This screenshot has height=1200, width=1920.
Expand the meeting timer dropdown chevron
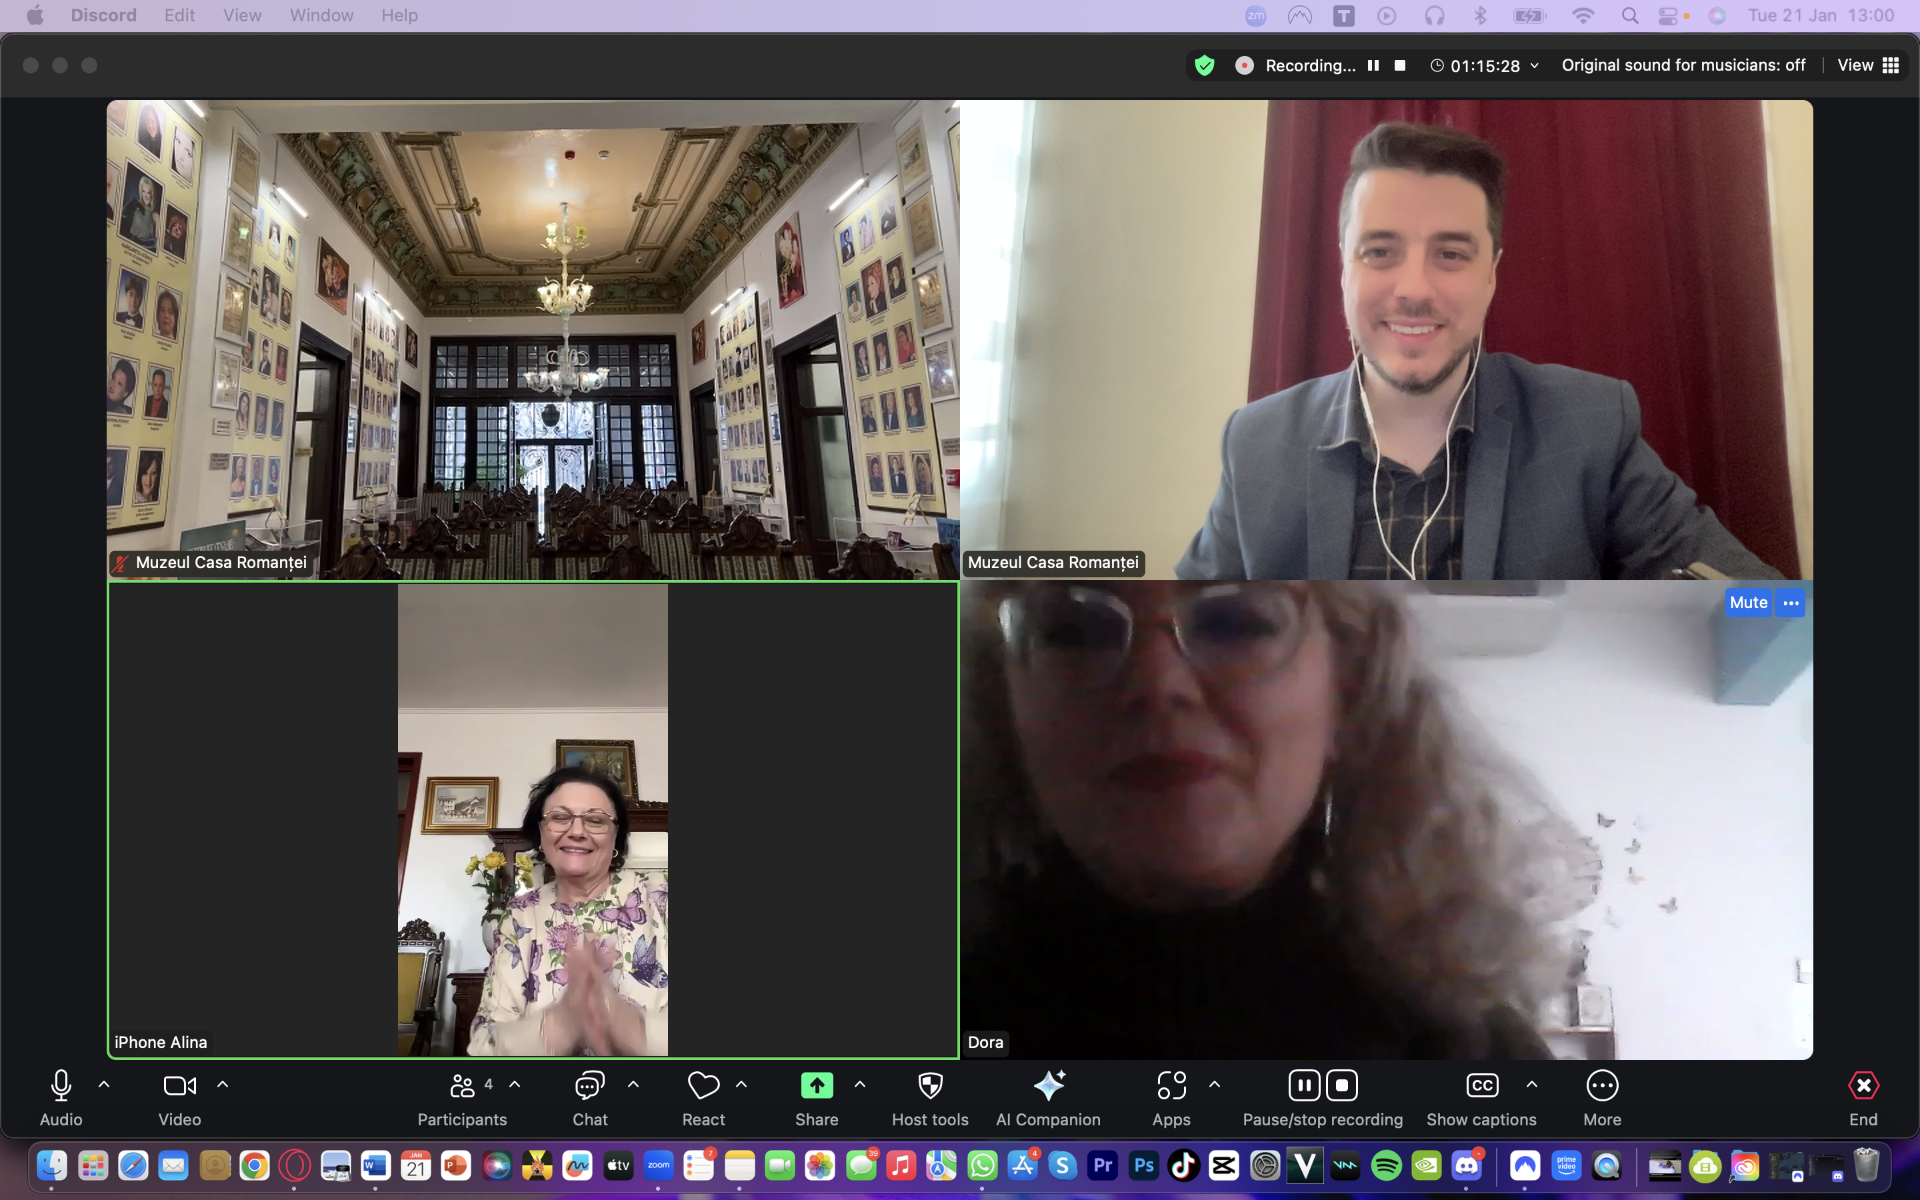point(1535,66)
